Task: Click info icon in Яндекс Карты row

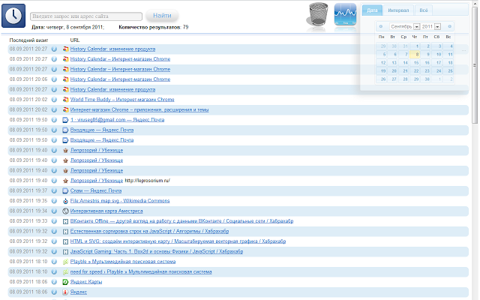Action: coord(54,282)
